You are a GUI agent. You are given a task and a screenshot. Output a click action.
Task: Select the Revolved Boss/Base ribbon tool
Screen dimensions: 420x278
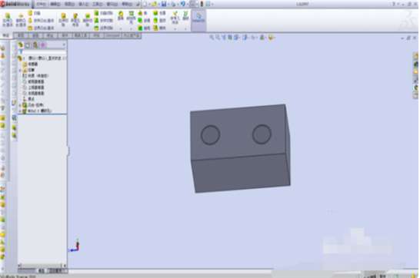point(20,20)
